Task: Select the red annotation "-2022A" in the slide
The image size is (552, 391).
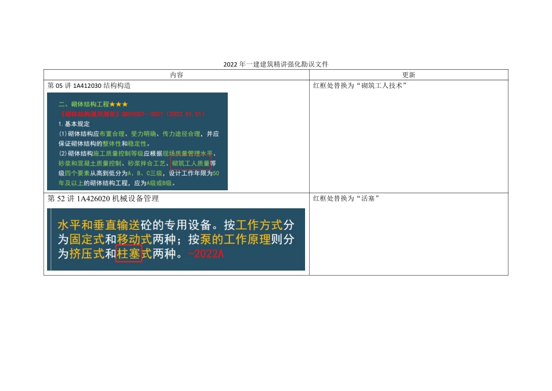Action: click(205, 253)
